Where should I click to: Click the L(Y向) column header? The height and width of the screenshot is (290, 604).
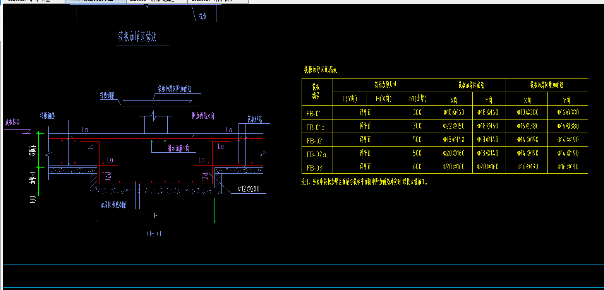pyautogui.click(x=350, y=99)
